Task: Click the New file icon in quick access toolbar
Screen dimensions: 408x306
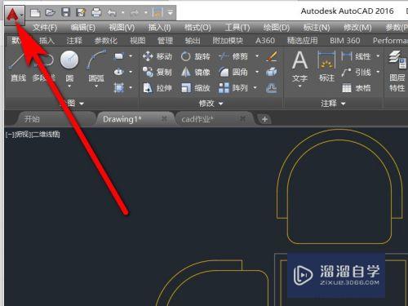Action: tap(35, 12)
